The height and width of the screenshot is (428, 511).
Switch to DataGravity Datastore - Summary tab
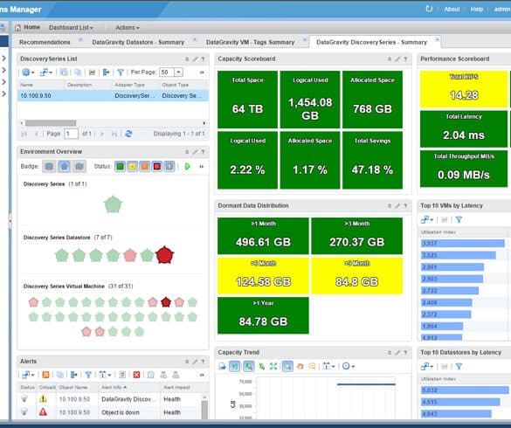point(138,43)
